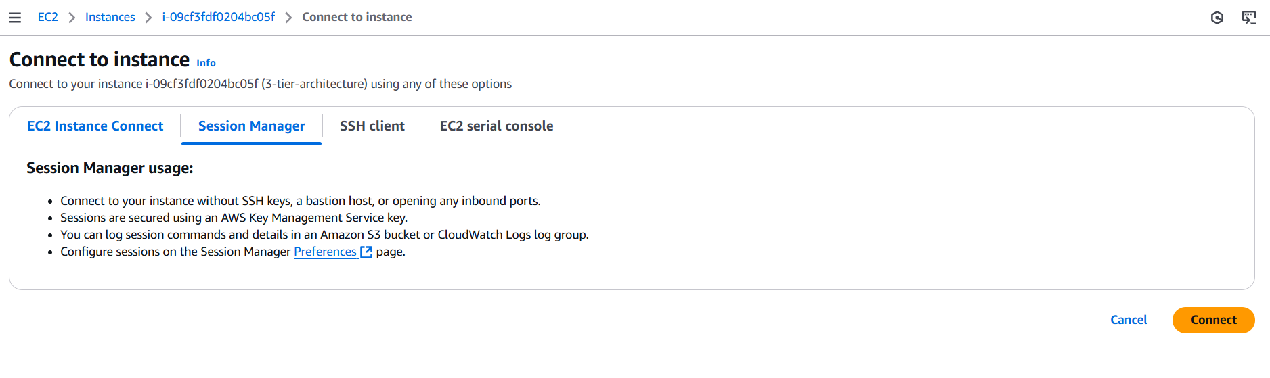This screenshot has width=1270, height=378.
Task: Select the Session Manager tab
Action: click(x=251, y=126)
